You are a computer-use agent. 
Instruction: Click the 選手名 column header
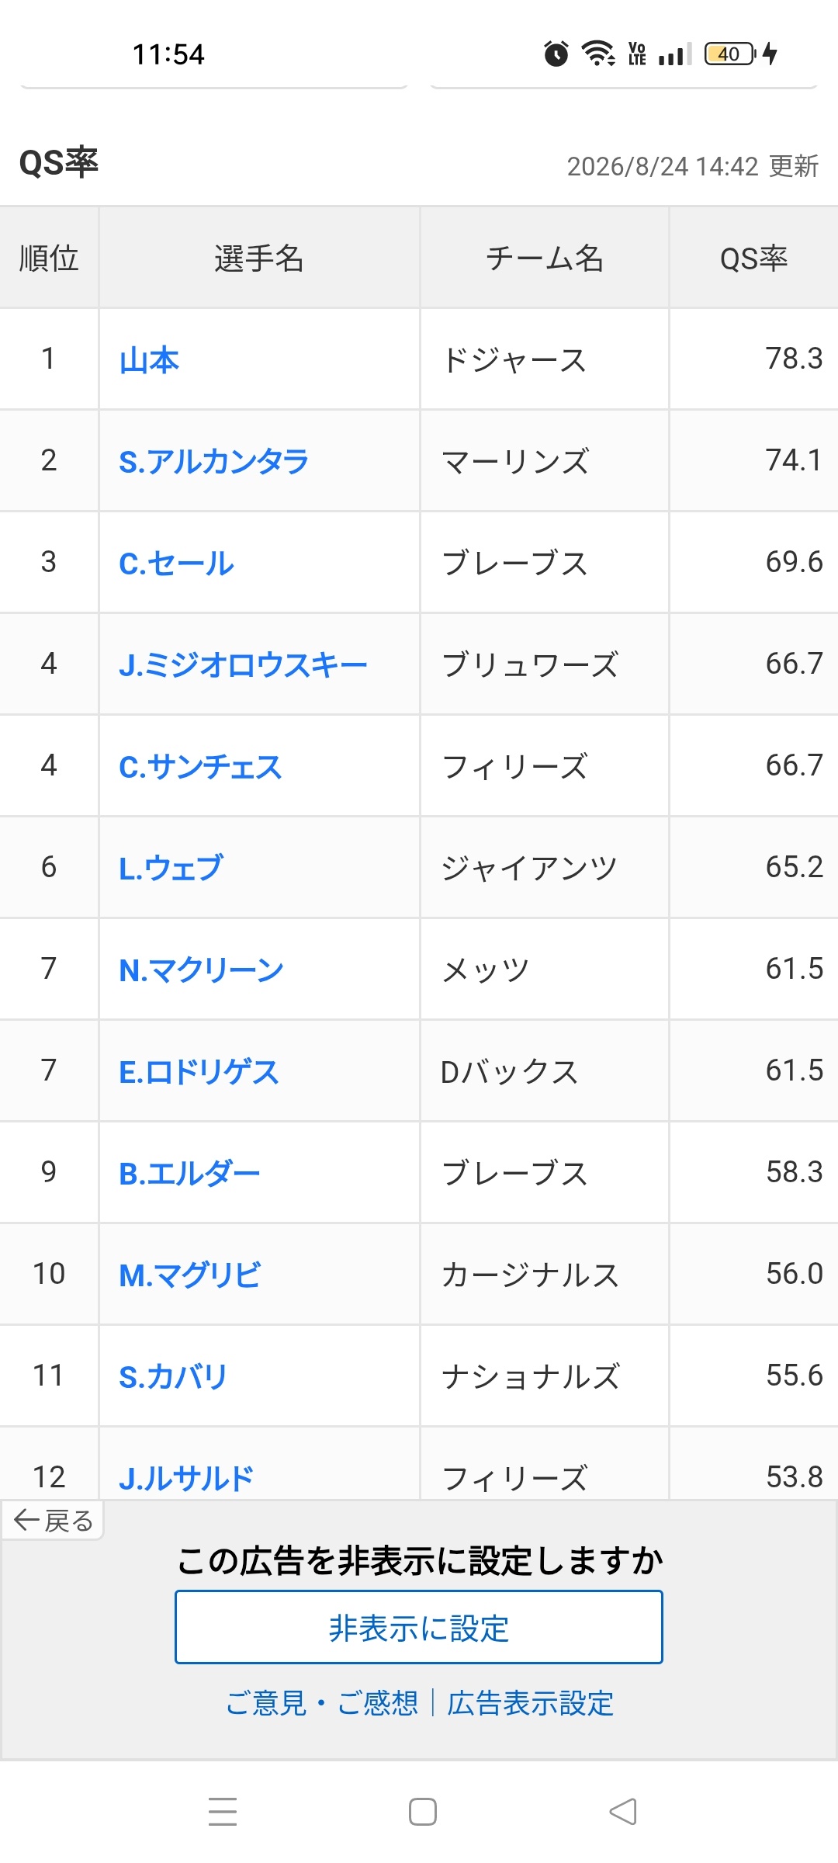click(259, 258)
